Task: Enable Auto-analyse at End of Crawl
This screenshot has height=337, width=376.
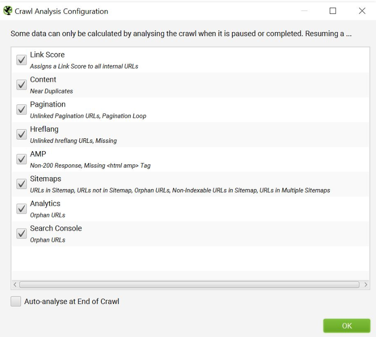Action: point(16,301)
